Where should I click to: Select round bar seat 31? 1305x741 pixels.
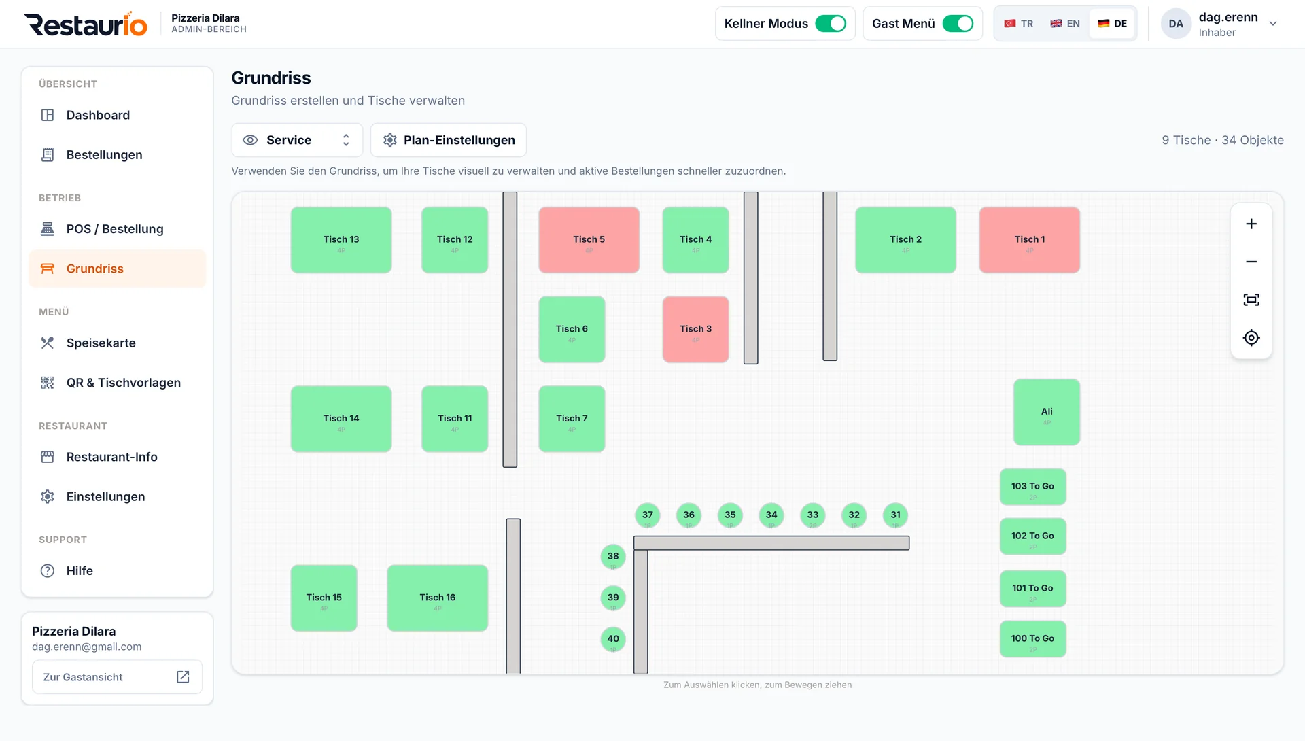point(895,515)
